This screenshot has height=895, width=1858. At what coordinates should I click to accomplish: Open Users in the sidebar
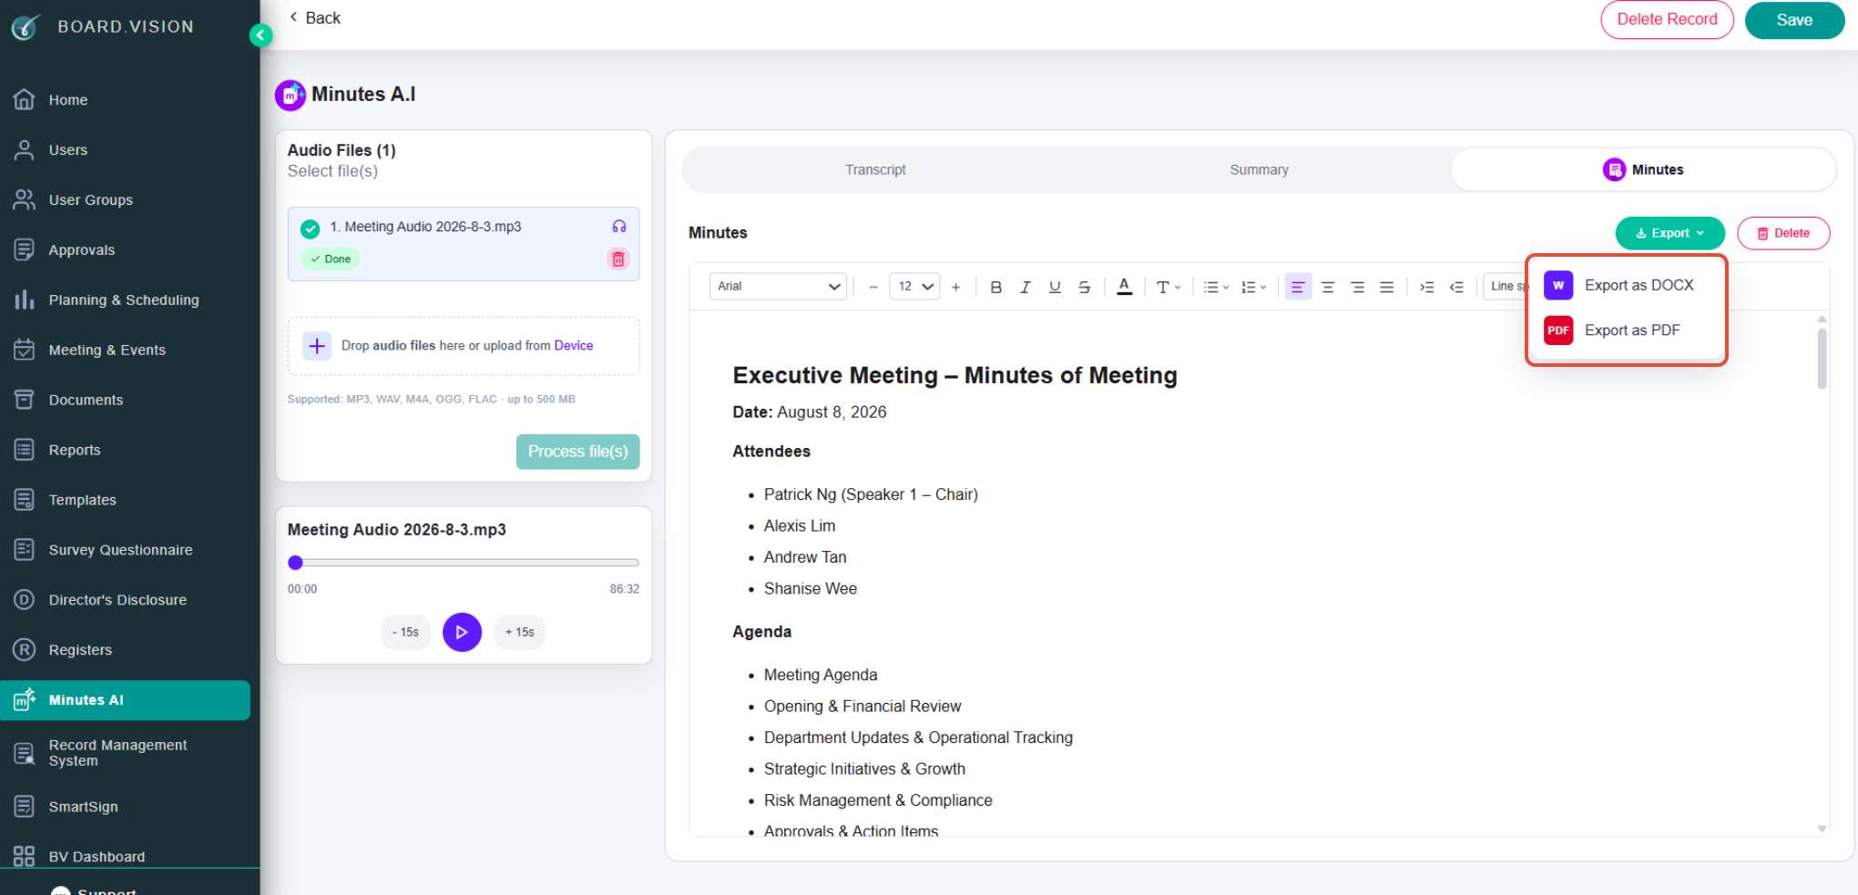[x=68, y=150]
